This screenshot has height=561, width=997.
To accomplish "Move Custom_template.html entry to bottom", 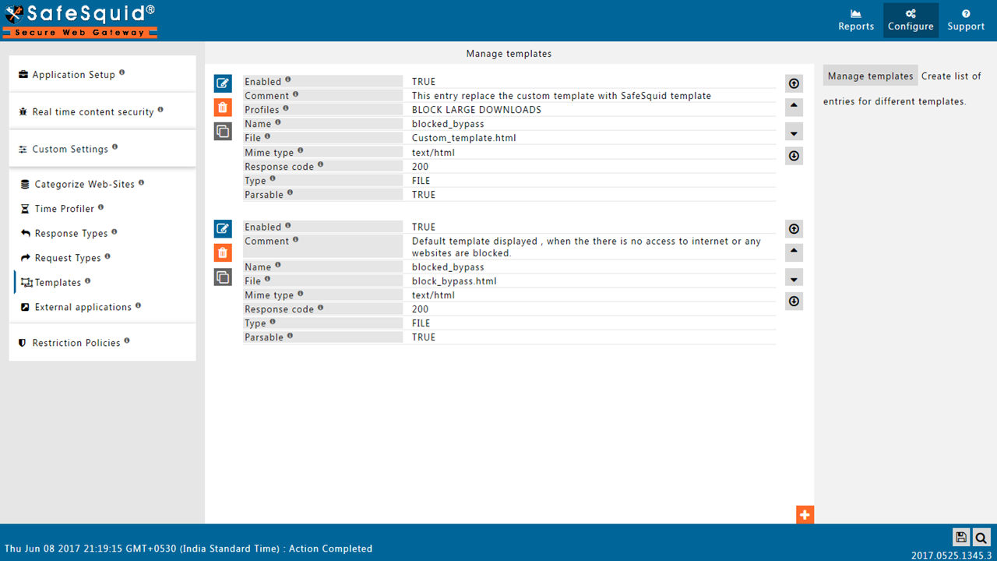I will (x=794, y=156).
